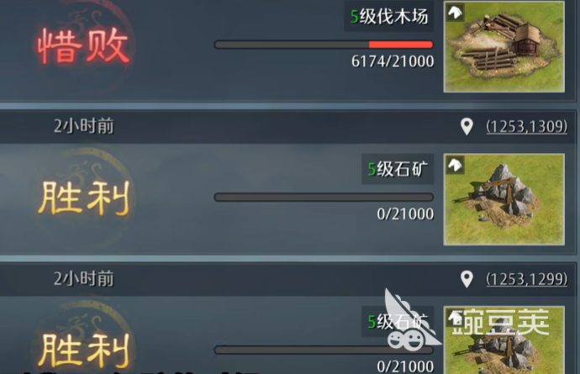Open the bottom stone mine thumbnail
Screen dimensions: 580x374
click(x=504, y=340)
